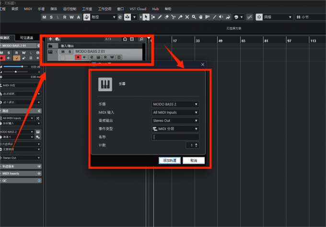This screenshot has height=227, width=326.
Task: Open MIDI 输入 All MIDI Inputs dropdown in dialog
Action: (175, 112)
